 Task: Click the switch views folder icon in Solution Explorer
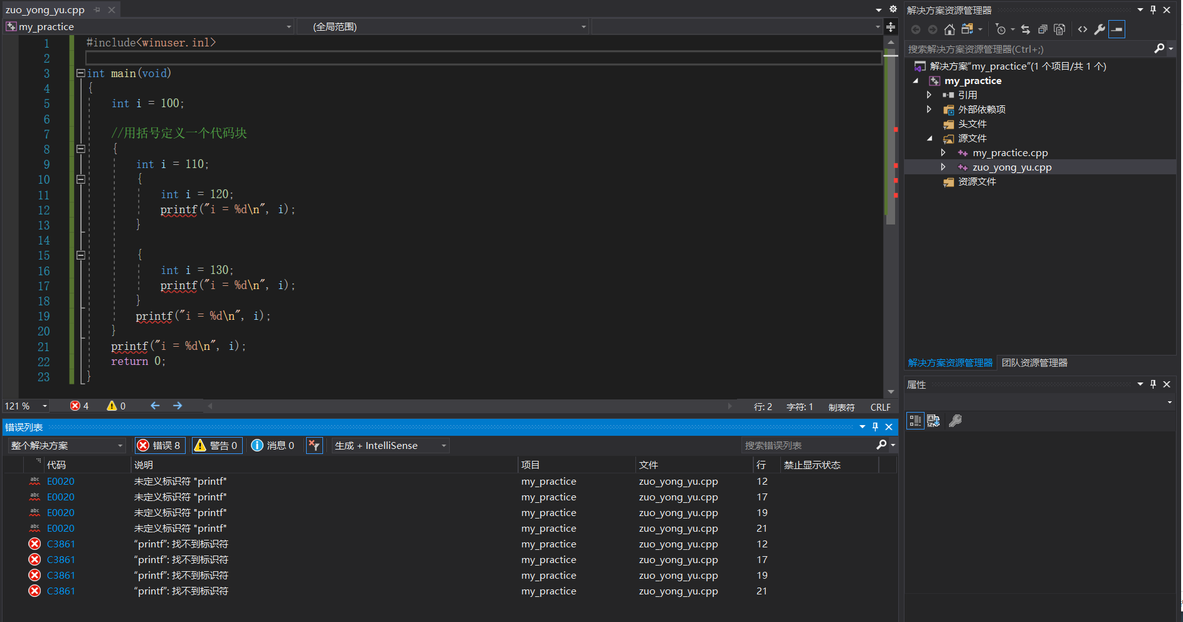(967, 29)
